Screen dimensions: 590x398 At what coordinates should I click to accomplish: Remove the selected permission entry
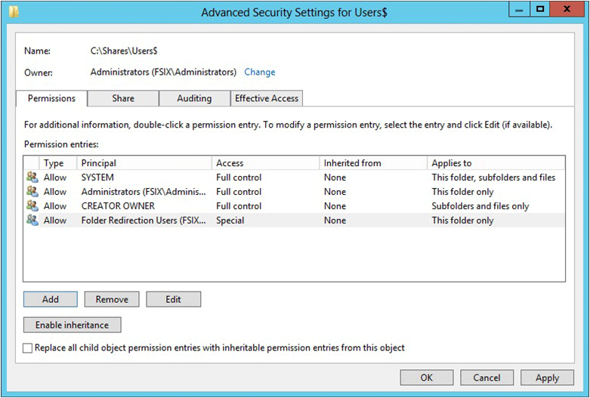112,299
